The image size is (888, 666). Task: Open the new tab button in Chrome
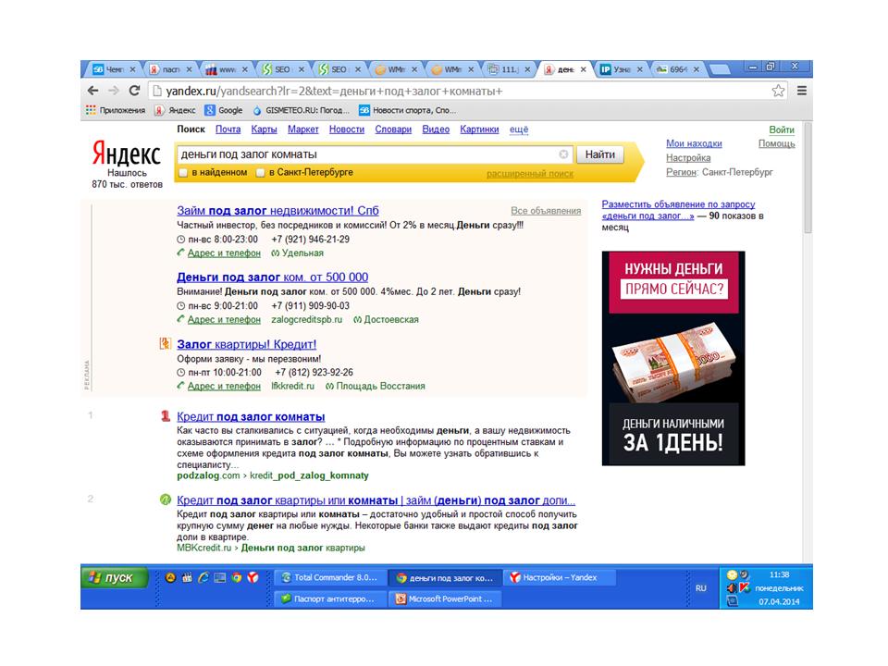click(x=720, y=69)
